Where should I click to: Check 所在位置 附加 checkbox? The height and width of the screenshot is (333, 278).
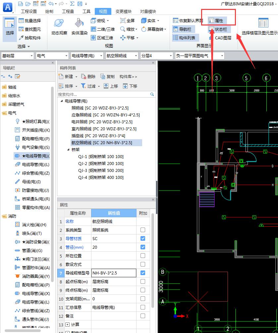point(143,256)
